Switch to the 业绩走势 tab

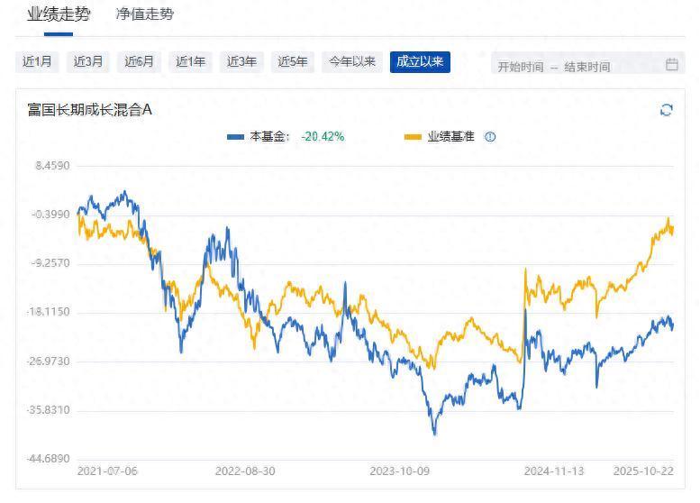[58, 14]
